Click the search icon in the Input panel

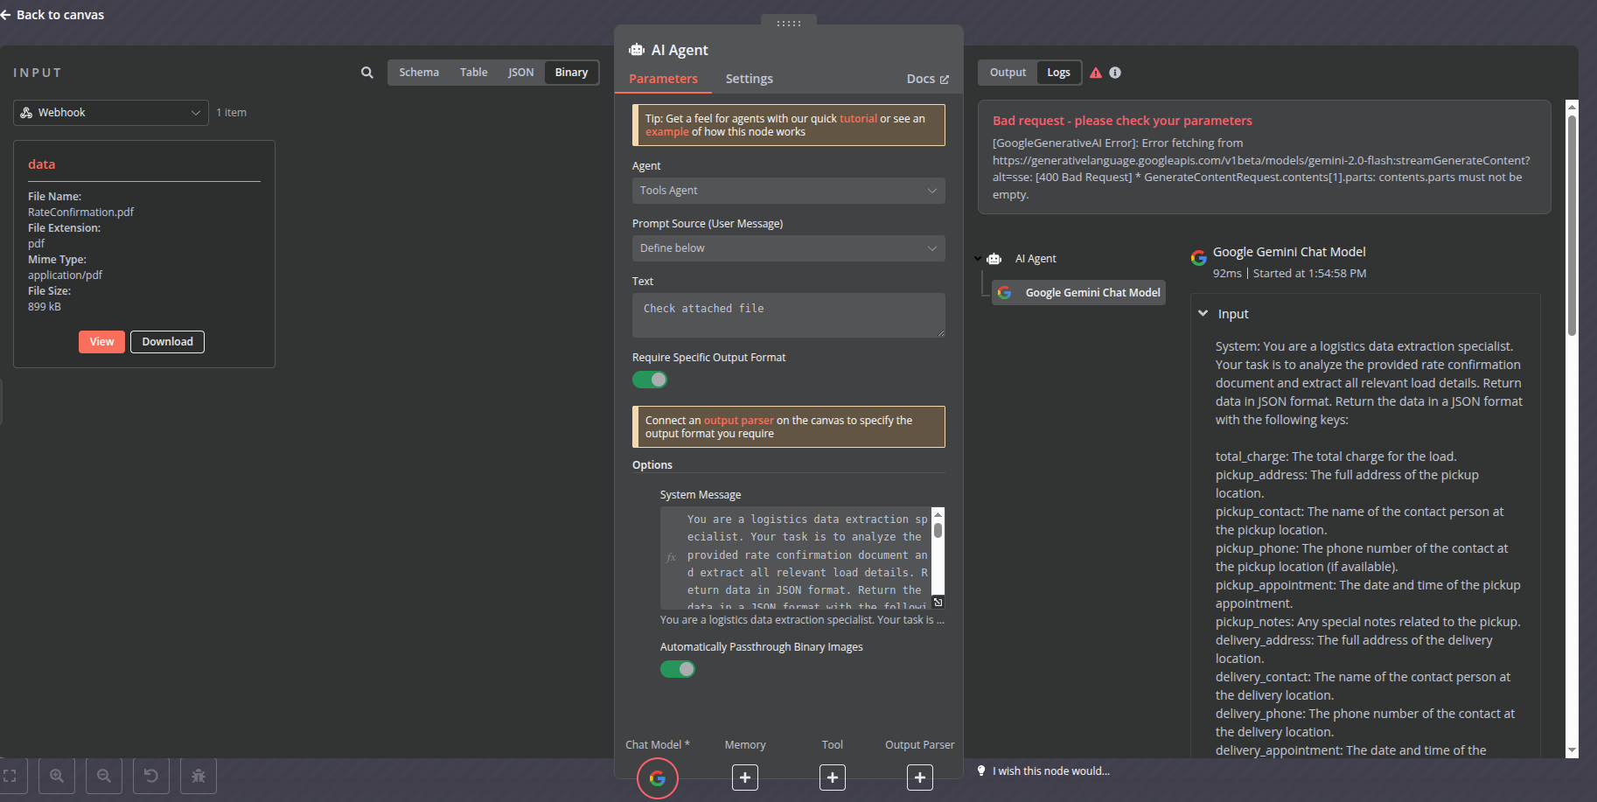coord(367,73)
